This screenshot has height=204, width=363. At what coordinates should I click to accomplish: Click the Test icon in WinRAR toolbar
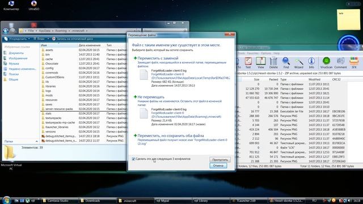tap(248, 63)
